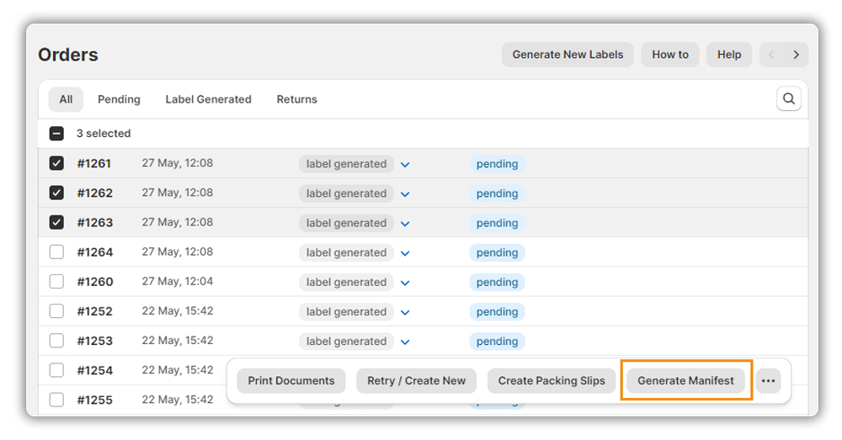Open order #1264 link
This screenshot has width=842, height=440.
click(x=95, y=252)
